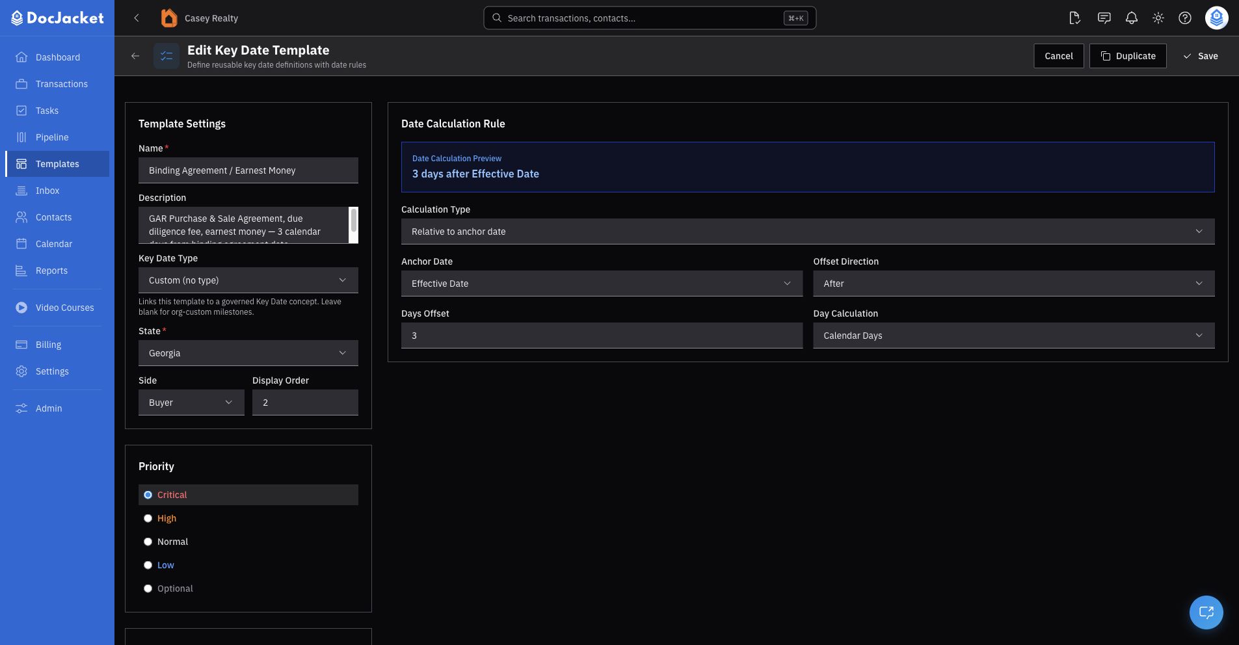Open help question mark icon
This screenshot has width=1239, height=645.
pos(1185,18)
